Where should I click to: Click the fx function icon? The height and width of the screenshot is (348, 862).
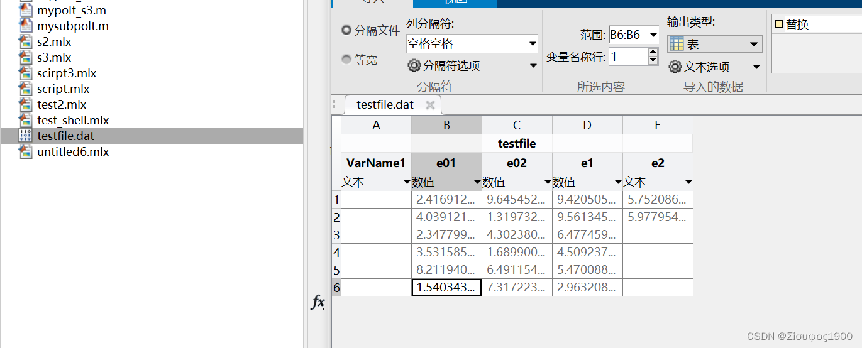tap(319, 303)
